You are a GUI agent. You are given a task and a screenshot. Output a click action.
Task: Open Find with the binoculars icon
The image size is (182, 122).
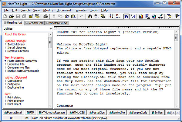pos(90,16)
